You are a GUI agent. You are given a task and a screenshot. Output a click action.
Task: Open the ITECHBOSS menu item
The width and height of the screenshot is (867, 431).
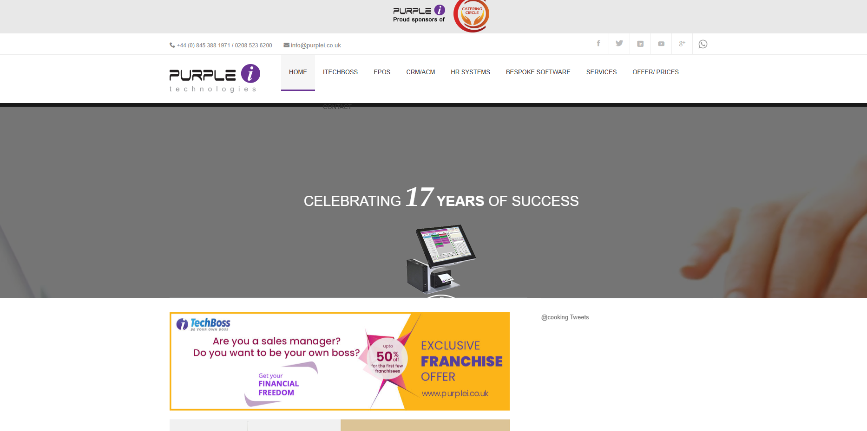[x=340, y=72]
